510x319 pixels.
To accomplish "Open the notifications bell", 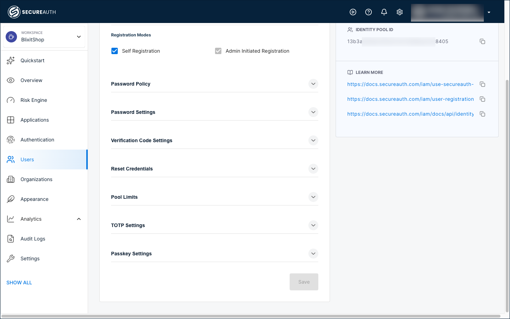I will click(x=384, y=12).
